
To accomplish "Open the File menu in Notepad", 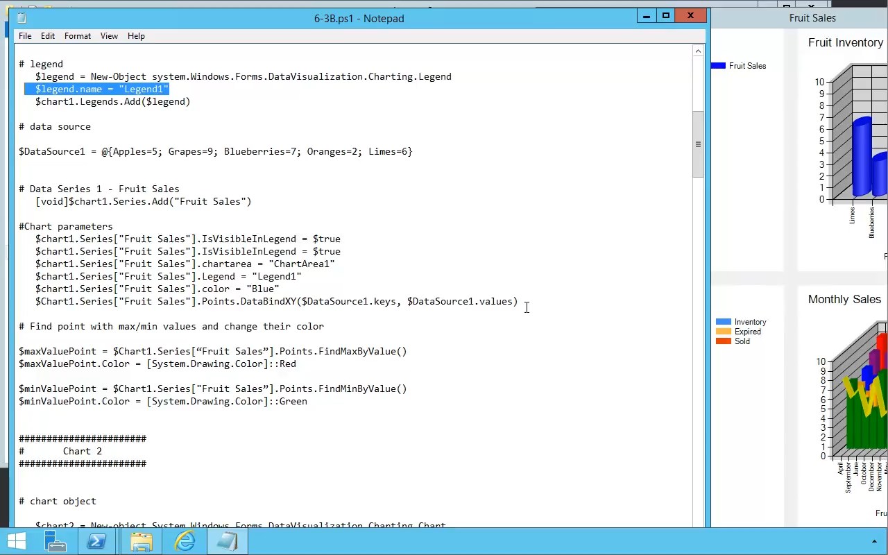I will point(25,36).
